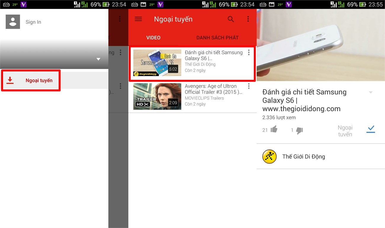Open options dots for the Avengers trailer video
Image resolution: width=385 pixels, height=228 pixels.
pos(249,86)
